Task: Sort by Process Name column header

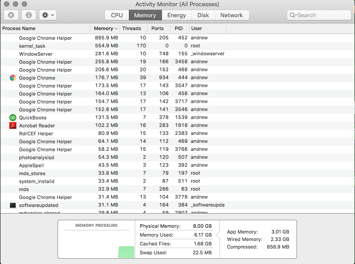Action: [x=45, y=28]
